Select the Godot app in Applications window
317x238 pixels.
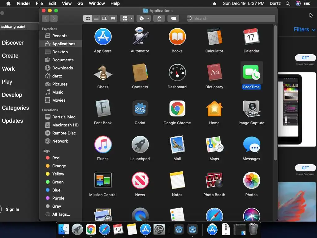coord(140,108)
